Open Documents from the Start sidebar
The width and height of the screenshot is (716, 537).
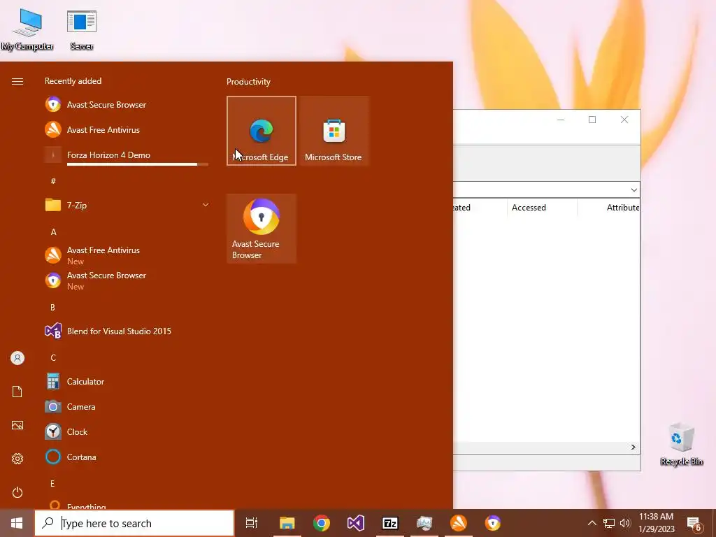click(17, 392)
